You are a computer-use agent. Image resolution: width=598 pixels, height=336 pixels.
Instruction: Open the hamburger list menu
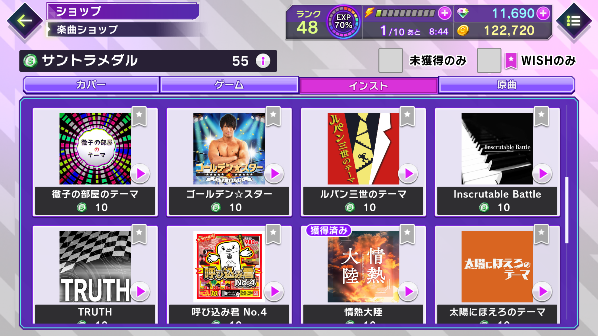tap(574, 21)
